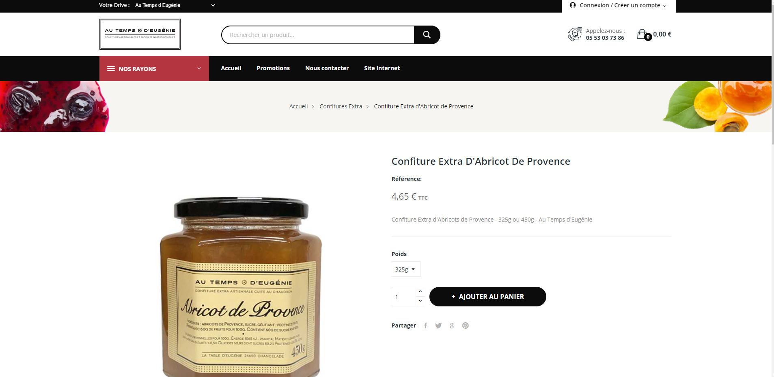Screen dimensions: 774x377
Task: Expand the Votre Drive store selector
Action: point(175,5)
